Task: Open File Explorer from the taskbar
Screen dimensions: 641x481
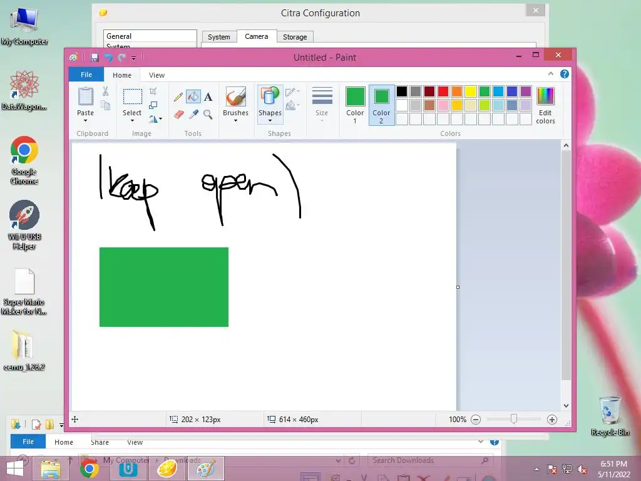Action: [x=51, y=468]
